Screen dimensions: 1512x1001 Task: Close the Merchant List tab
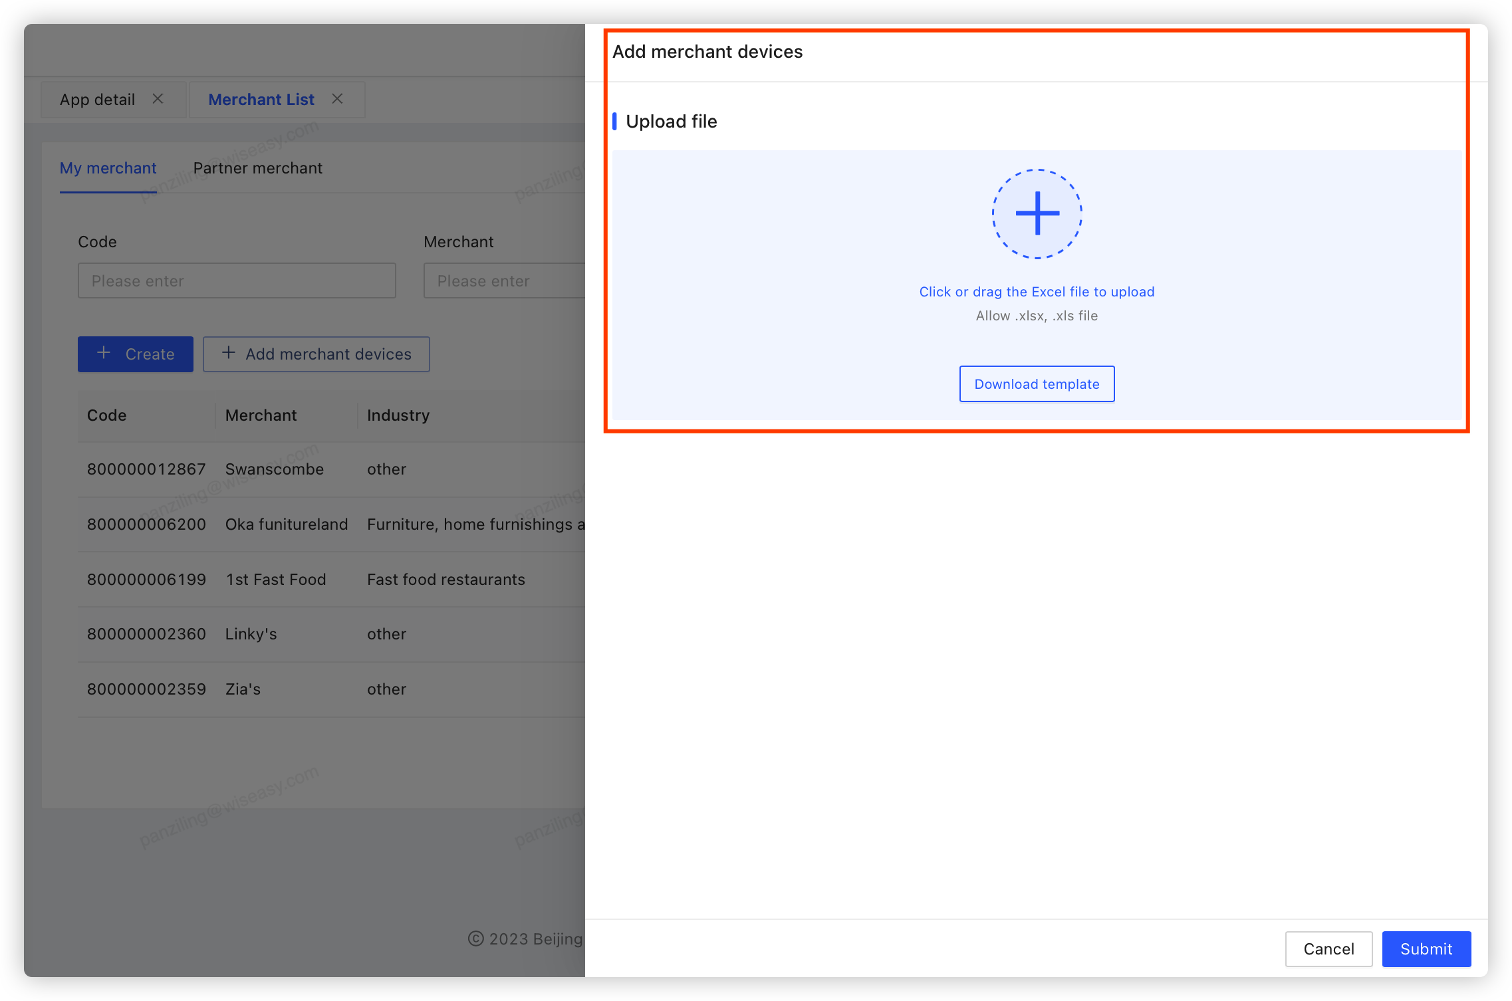[338, 99]
